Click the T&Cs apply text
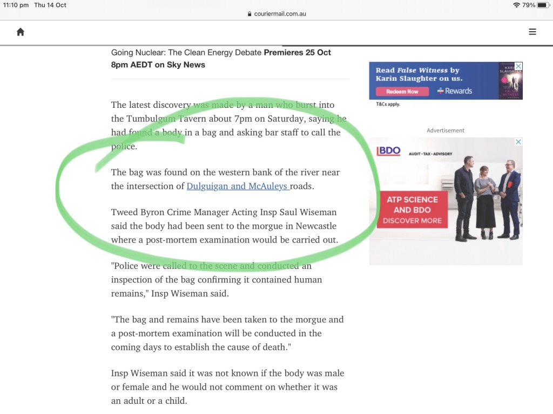The image size is (553, 414). [388, 104]
